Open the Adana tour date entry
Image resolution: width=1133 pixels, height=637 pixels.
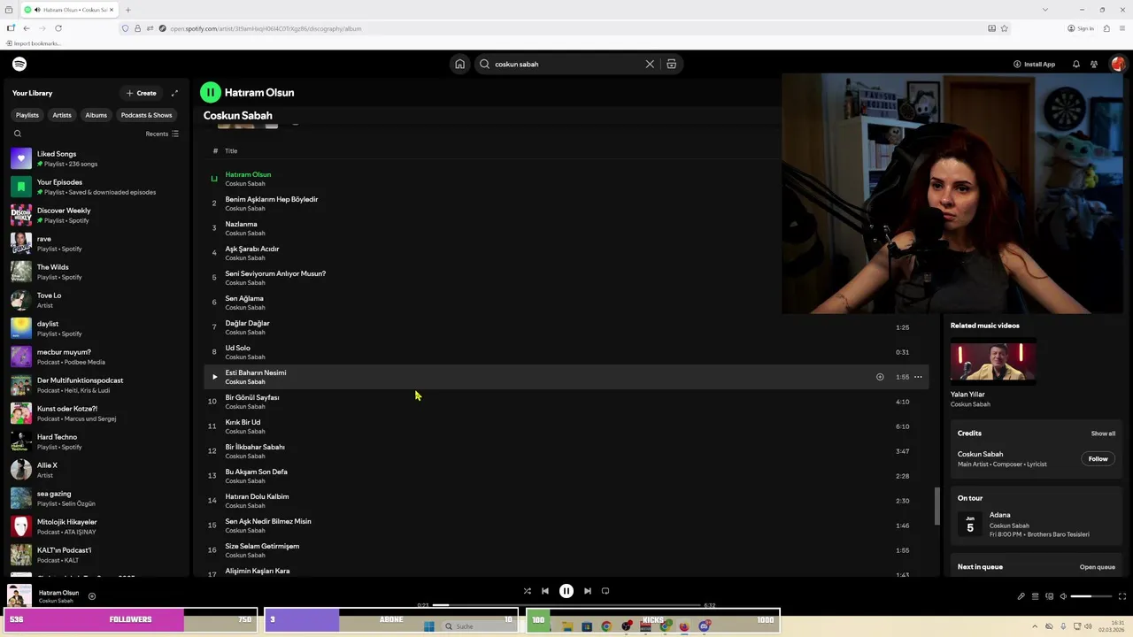(x=1032, y=525)
